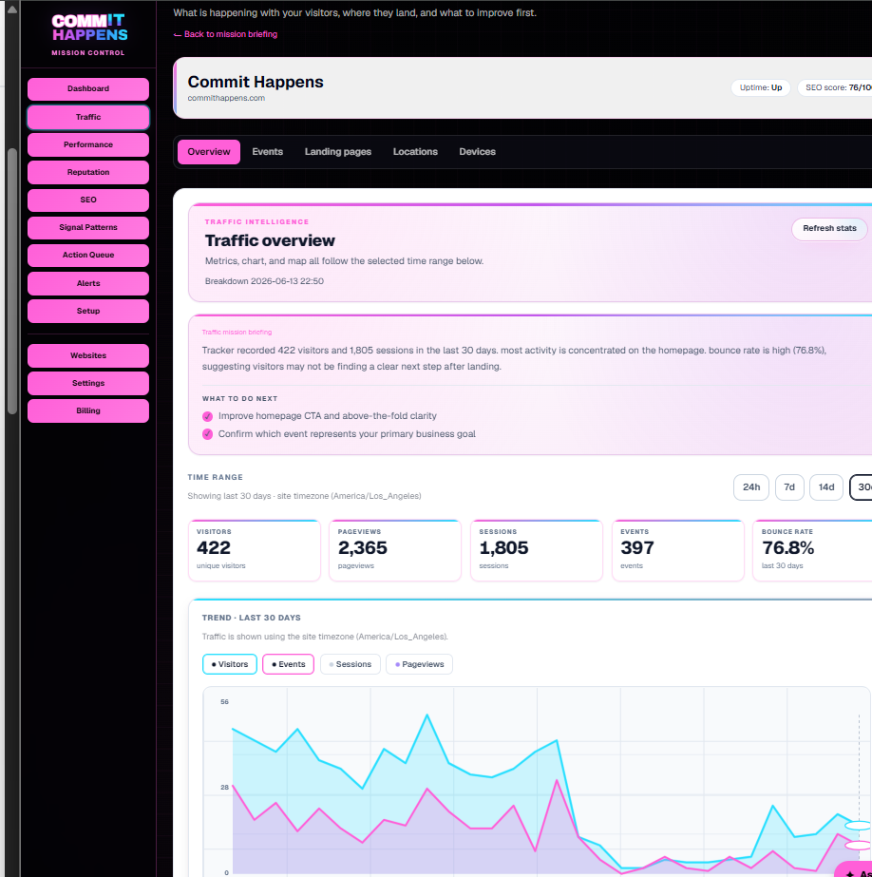
Task: Toggle the Pageviews chart series
Action: point(419,664)
